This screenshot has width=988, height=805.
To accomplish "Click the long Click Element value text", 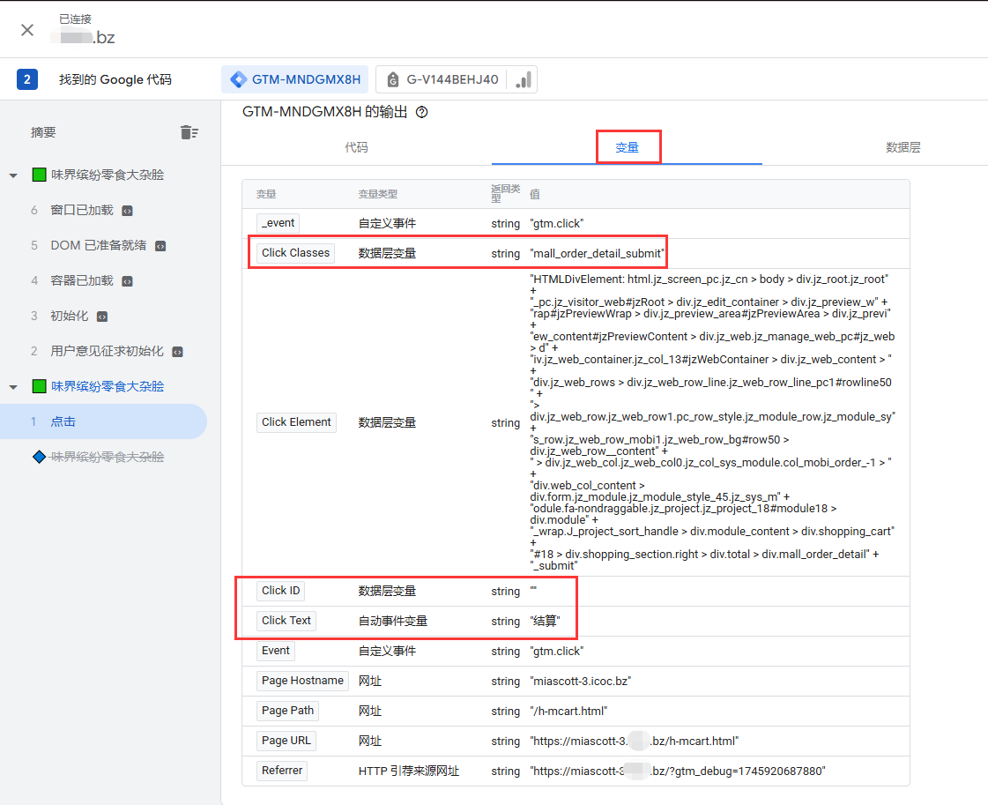I will point(712,422).
